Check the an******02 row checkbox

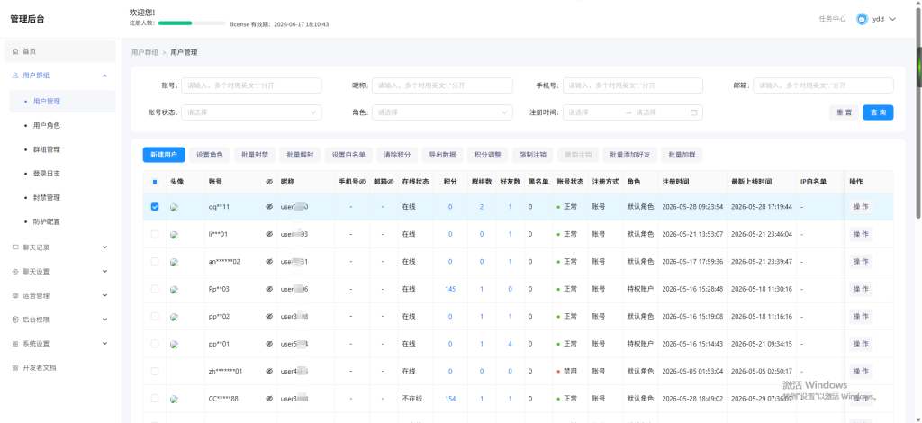pos(155,261)
